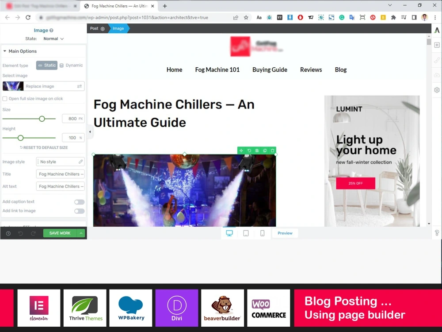The image size is (442, 332).
Task: Click the Elementor logo tile
Action: (x=39, y=308)
